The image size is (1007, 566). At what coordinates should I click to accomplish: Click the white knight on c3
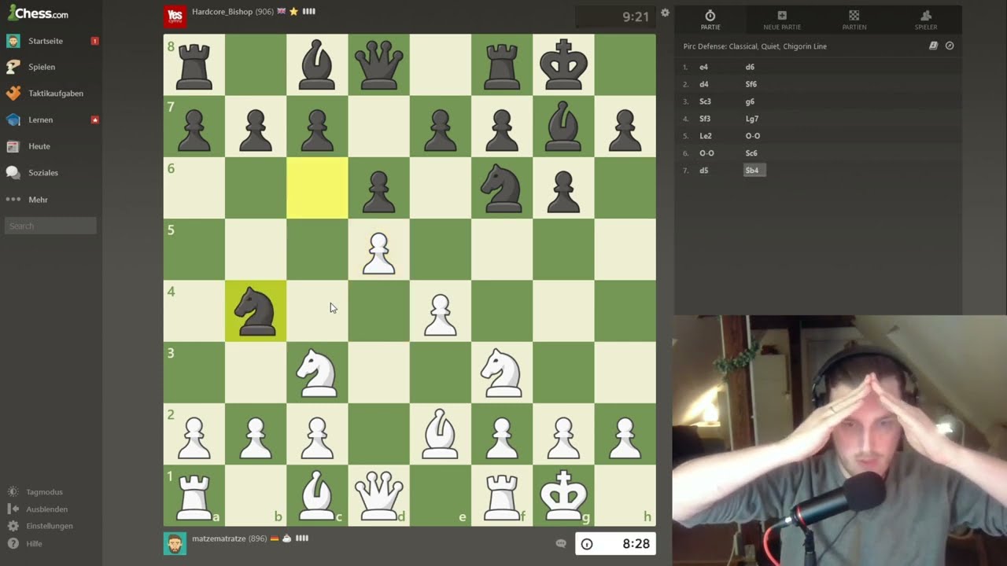point(317,373)
